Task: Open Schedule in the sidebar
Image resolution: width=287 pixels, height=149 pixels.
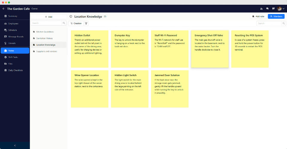Action: pos(15,30)
